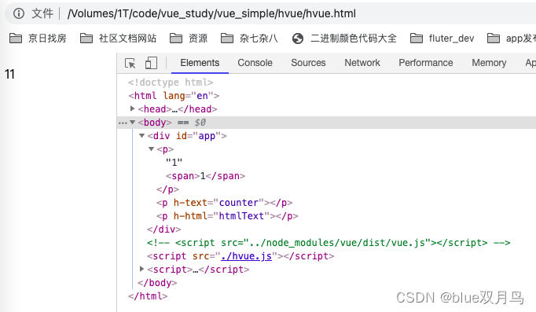Select the p h-html="htmlText" element
536x312 pixels.
tap(227, 216)
